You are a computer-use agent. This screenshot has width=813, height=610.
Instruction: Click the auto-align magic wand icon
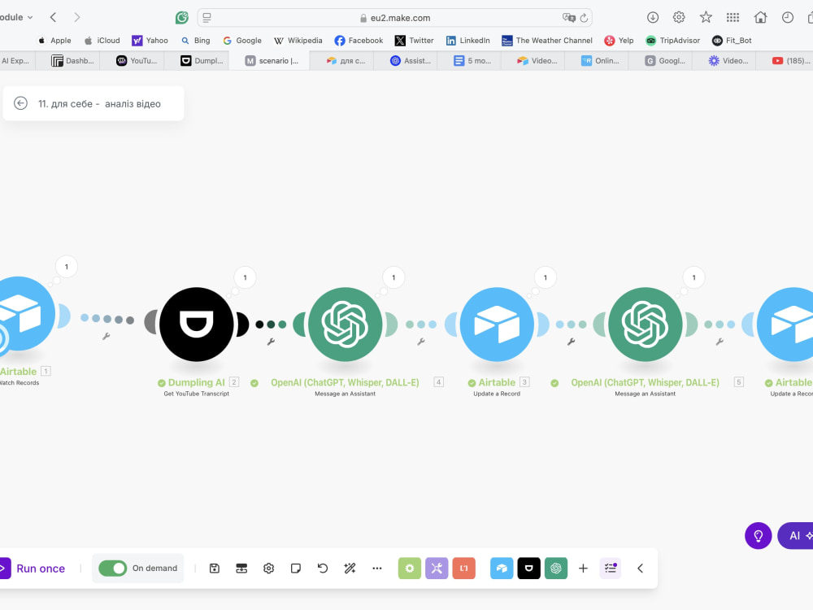[350, 569]
